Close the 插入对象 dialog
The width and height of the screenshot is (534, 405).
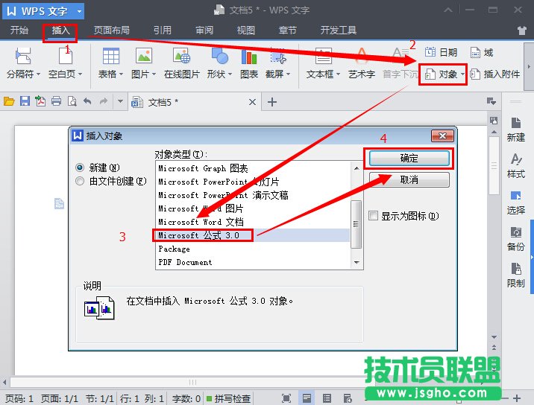click(442, 136)
